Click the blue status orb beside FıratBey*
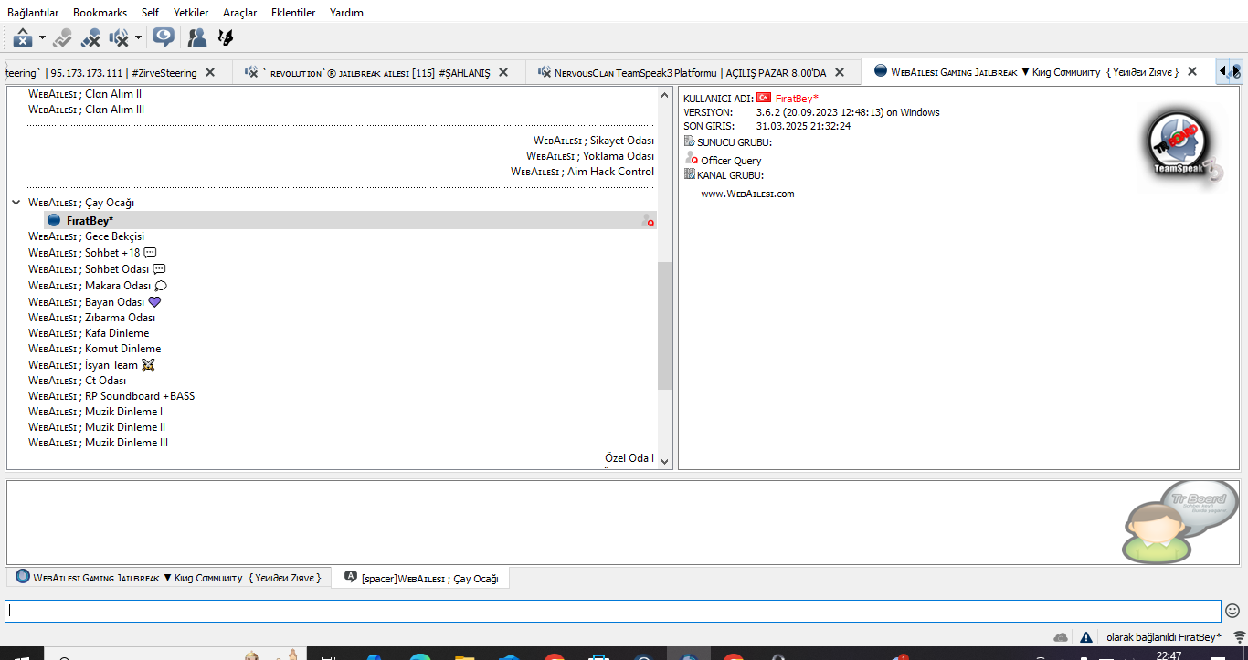This screenshot has width=1248, height=660. click(54, 220)
